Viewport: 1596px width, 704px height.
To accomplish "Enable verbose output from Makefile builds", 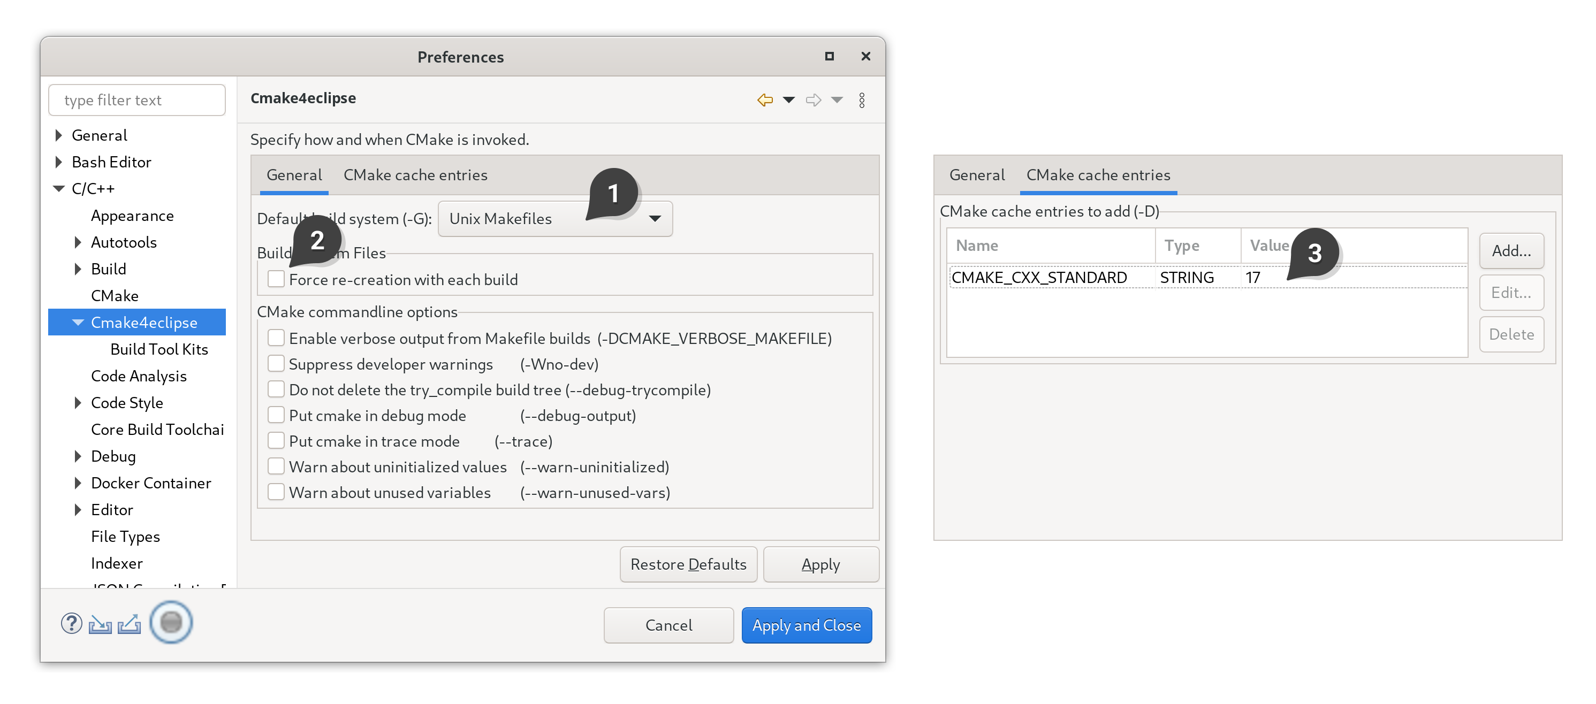I will click(x=276, y=338).
